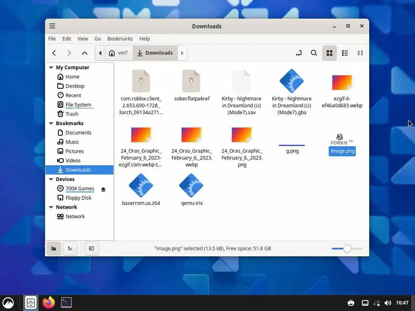Image resolution: width=415 pixels, height=311 pixels.
Task: Open the hamburger menu in the title bar
Action: pyautogui.click(x=52, y=26)
